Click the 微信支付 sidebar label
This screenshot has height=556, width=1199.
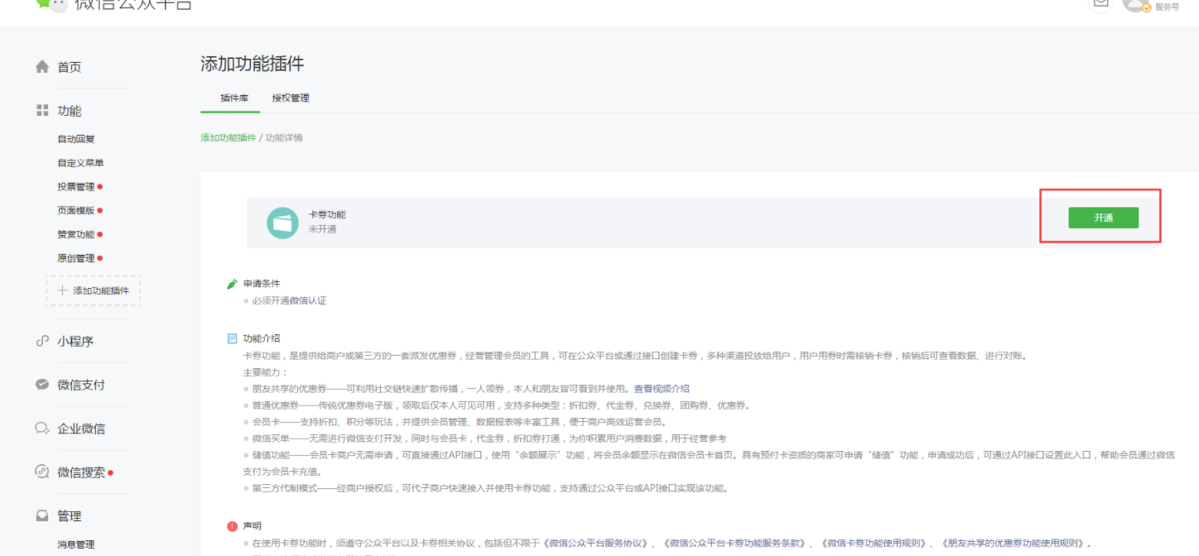coord(81,385)
